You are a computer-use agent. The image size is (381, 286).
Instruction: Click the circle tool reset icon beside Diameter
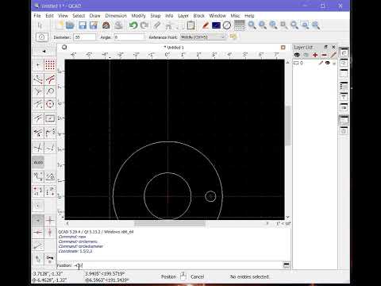(x=41, y=37)
